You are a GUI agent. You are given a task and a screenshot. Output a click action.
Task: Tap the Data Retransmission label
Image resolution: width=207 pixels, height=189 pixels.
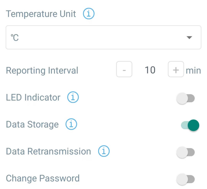point(49,152)
